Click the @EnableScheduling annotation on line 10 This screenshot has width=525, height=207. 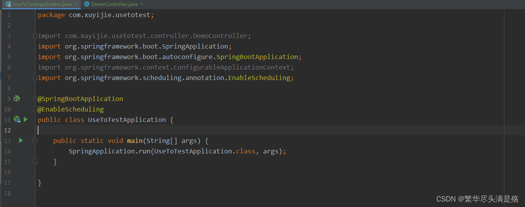coord(71,109)
